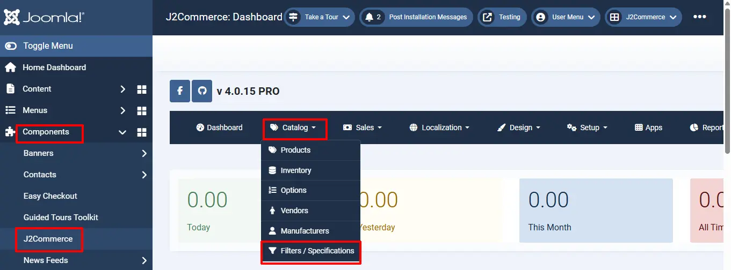
Task: Open the three-dots more menu
Action: point(699,17)
